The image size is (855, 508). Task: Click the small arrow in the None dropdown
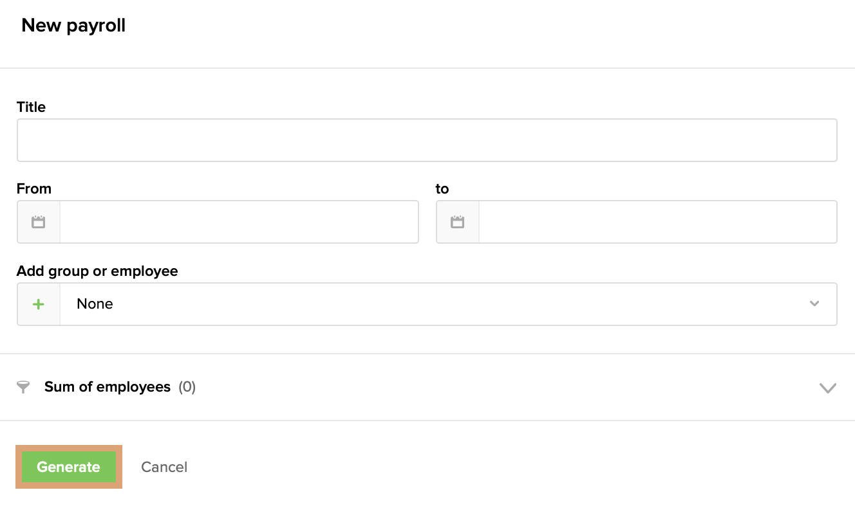814,304
